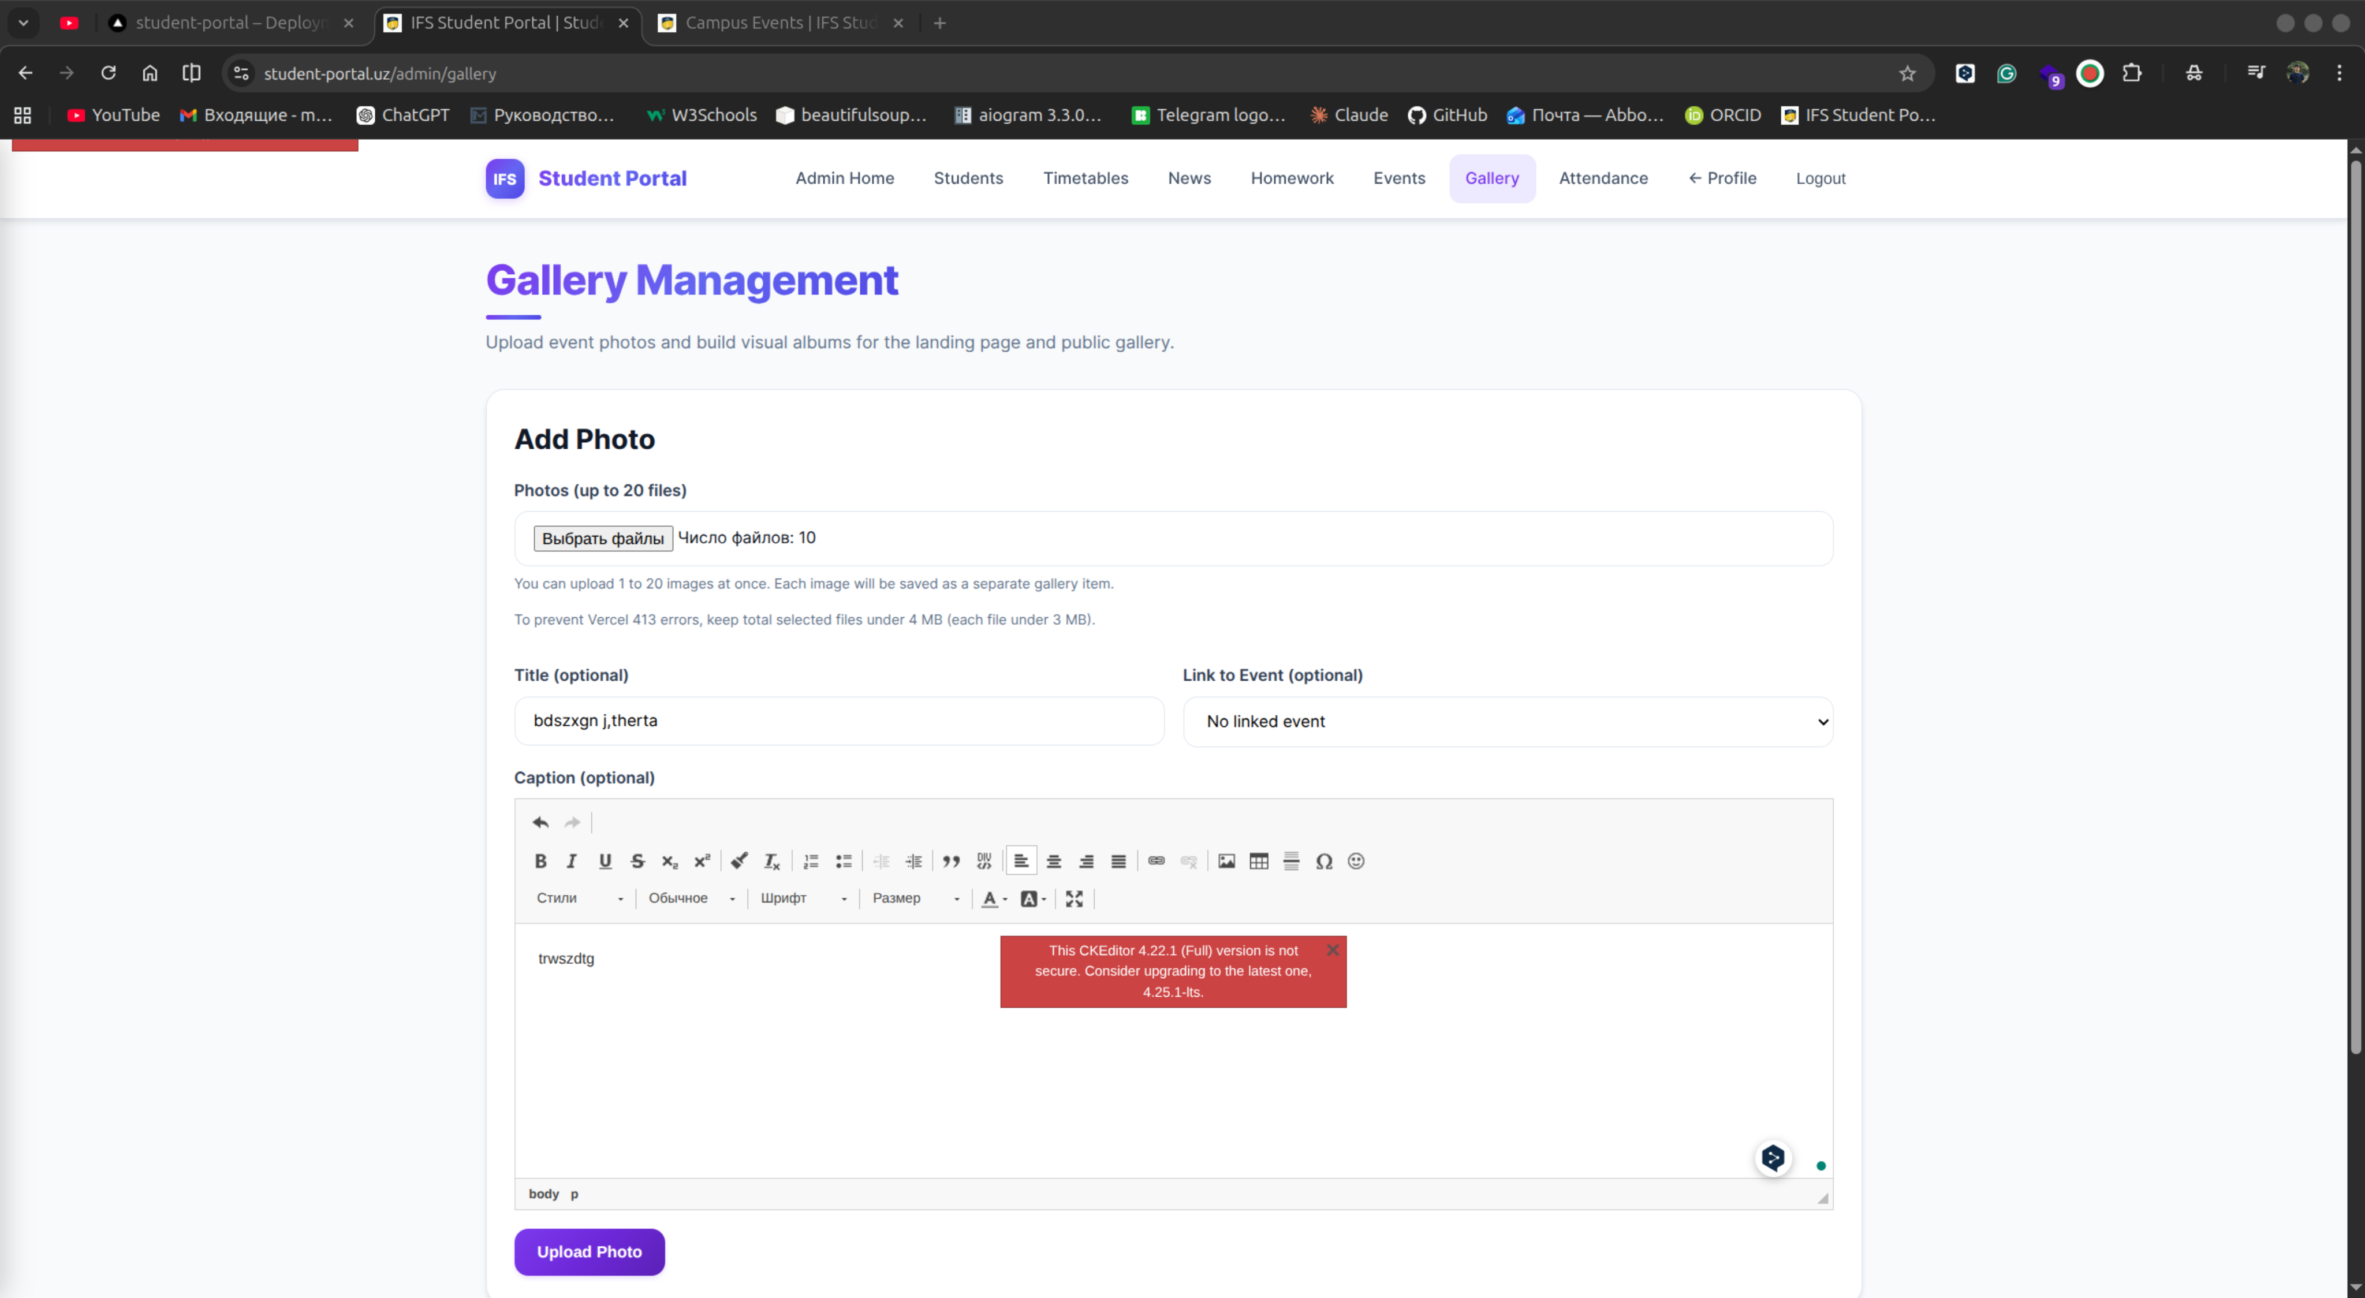Toggle bold formatting in the caption editor

tap(540, 861)
